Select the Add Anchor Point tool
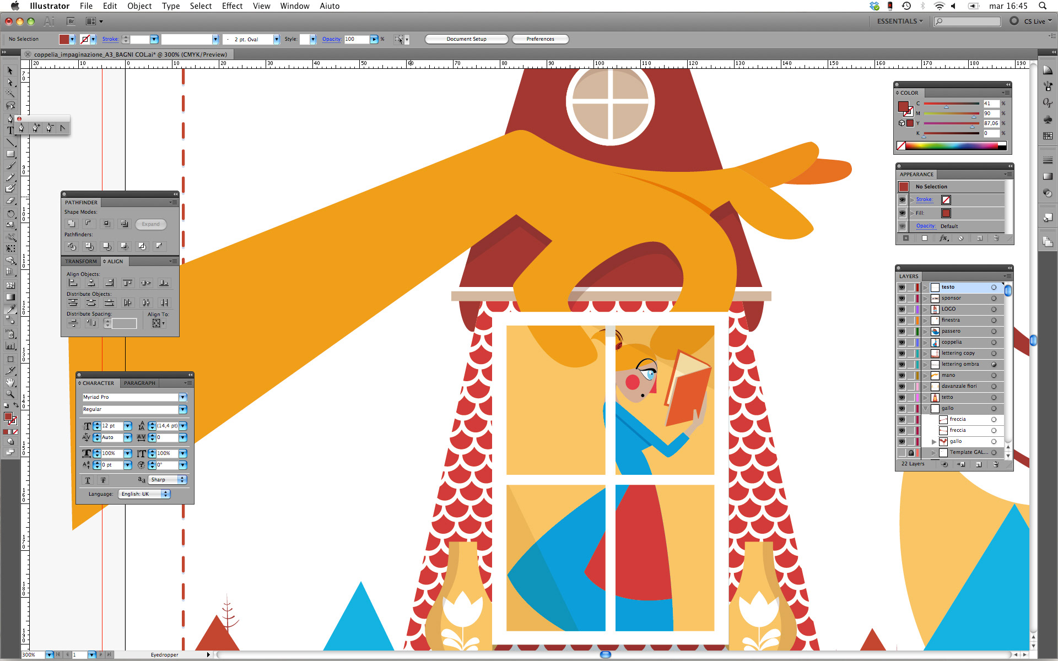Viewport: 1058px width, 661px height. (x=36, y=128)
